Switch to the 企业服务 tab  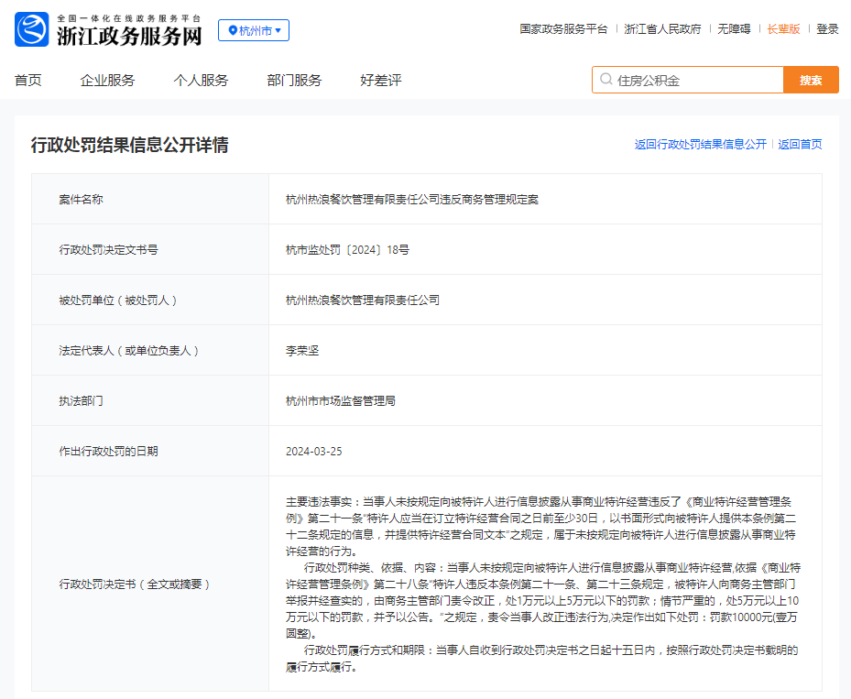coord(108,81)
